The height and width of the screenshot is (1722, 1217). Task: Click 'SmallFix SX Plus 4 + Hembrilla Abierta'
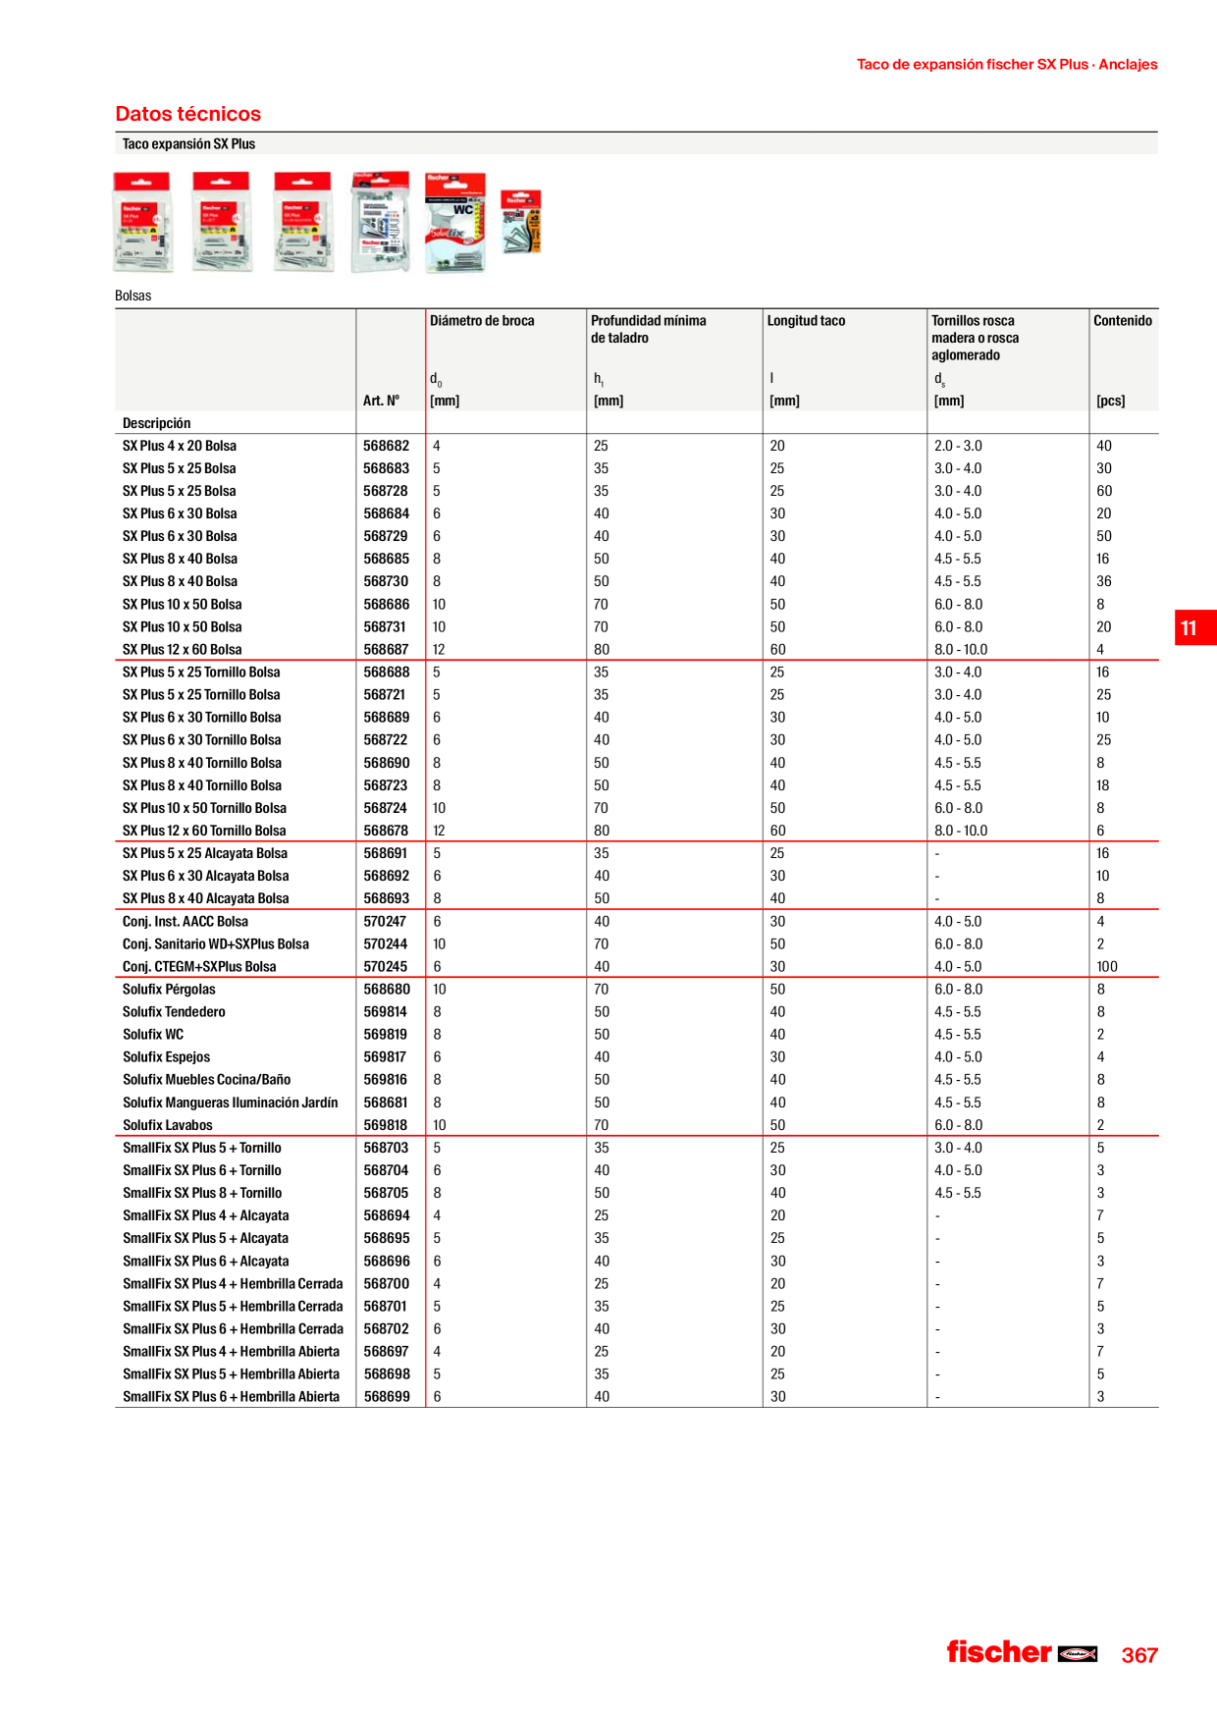[231, 1352]
